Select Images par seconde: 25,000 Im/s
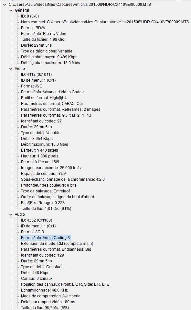This screenshot has height=310, width=191. pos(51,168)
